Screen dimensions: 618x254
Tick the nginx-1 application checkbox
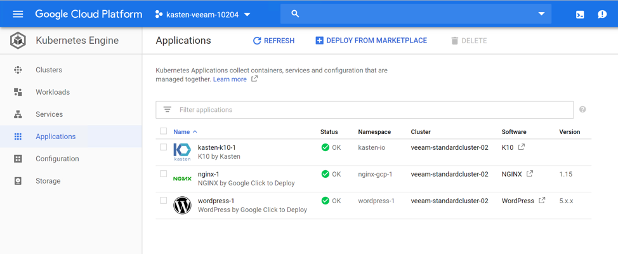164,173
